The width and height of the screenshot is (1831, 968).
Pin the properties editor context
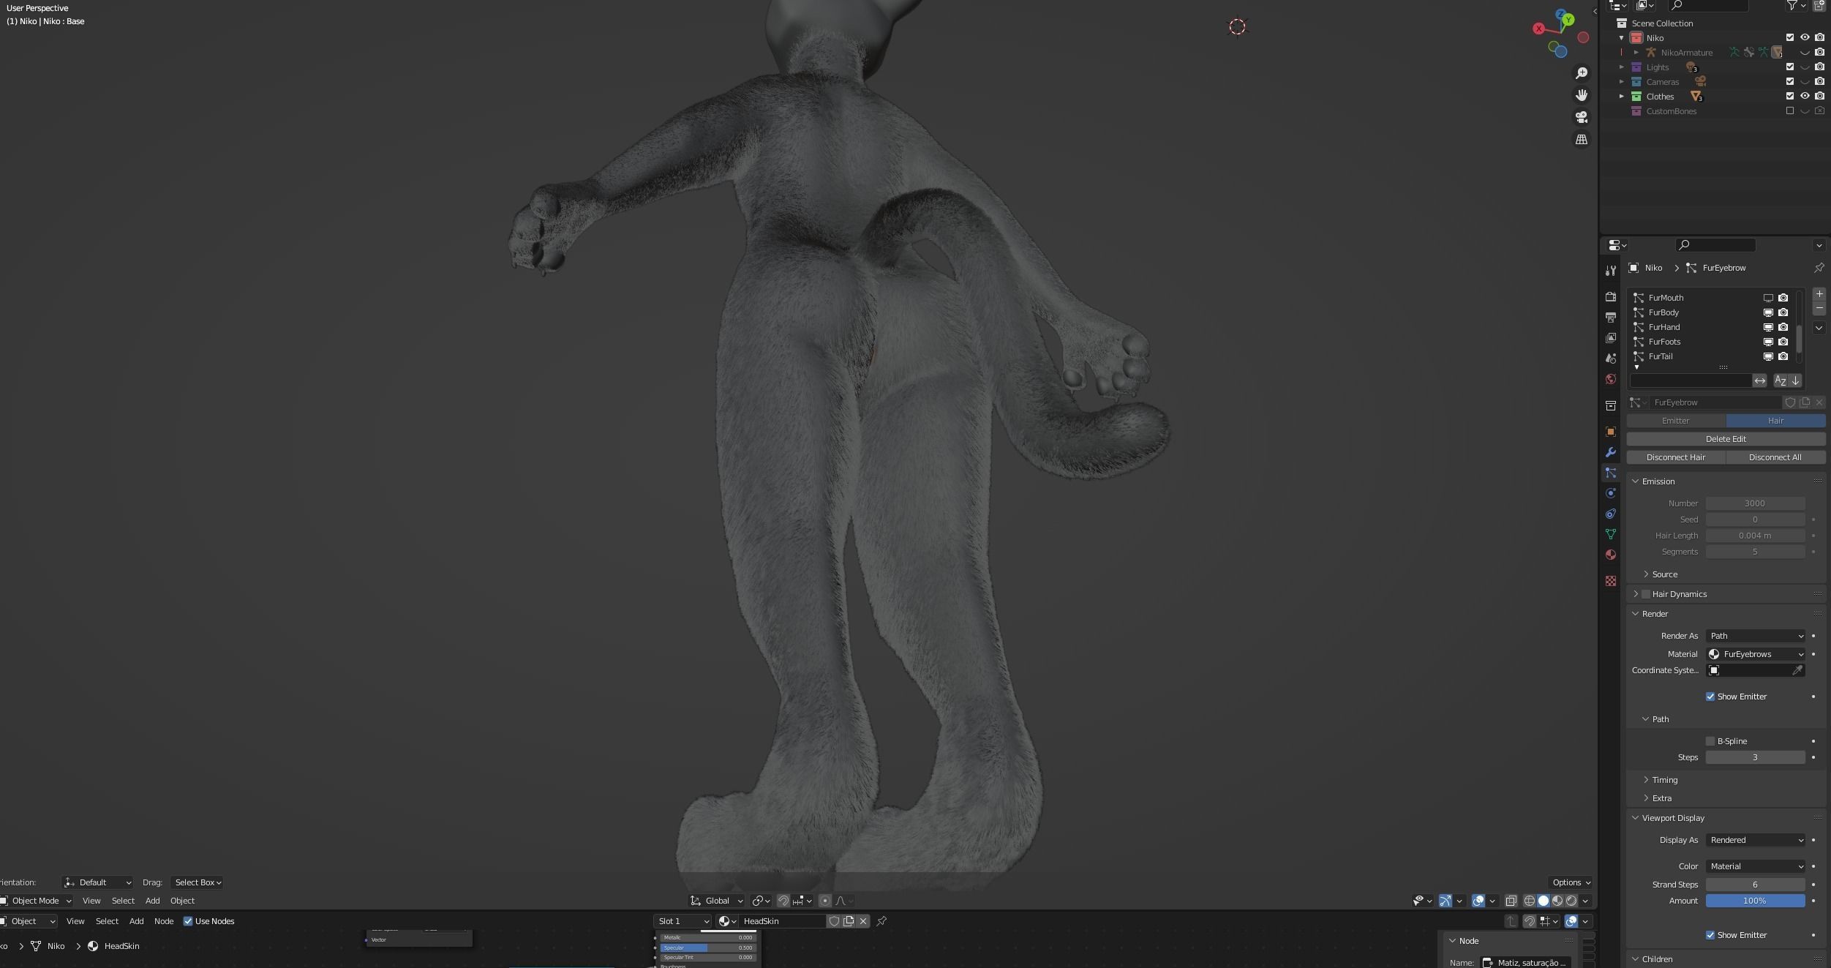(1819, 268)
